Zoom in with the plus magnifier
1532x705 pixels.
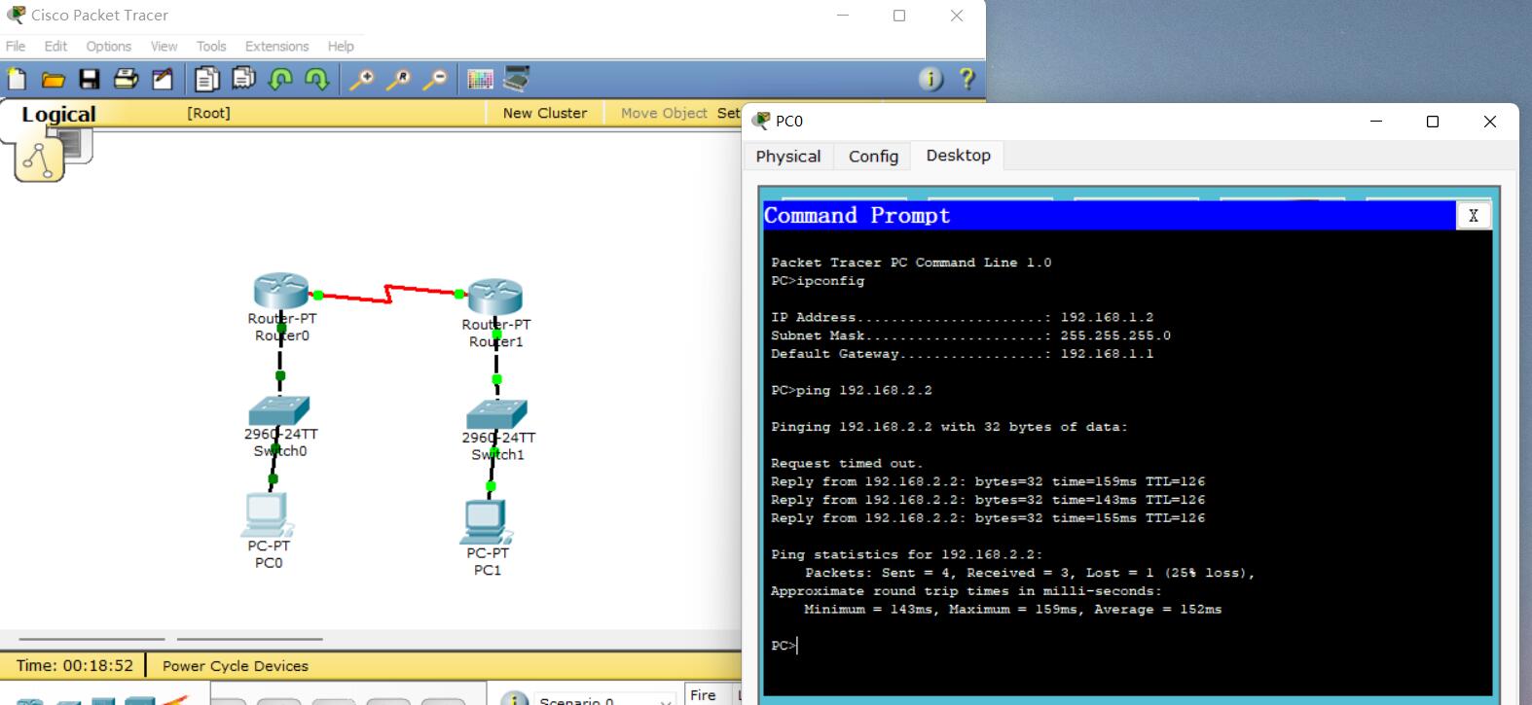pyautogui.click(x=362, y=80)
